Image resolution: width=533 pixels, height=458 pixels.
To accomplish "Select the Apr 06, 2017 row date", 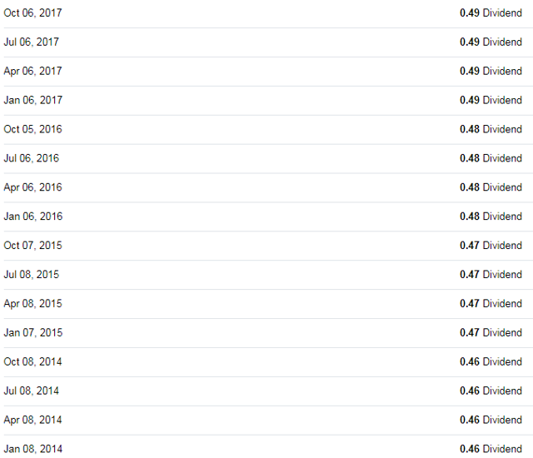I will 32,72.
